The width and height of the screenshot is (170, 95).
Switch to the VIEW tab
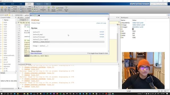pos(47,4)
